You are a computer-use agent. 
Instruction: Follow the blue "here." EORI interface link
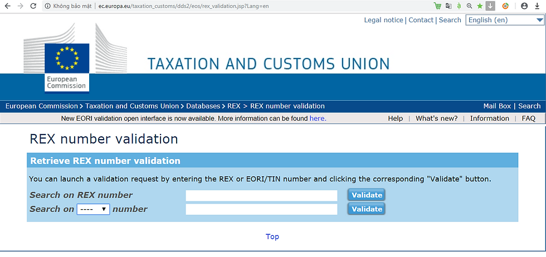[x=318, y=118]
